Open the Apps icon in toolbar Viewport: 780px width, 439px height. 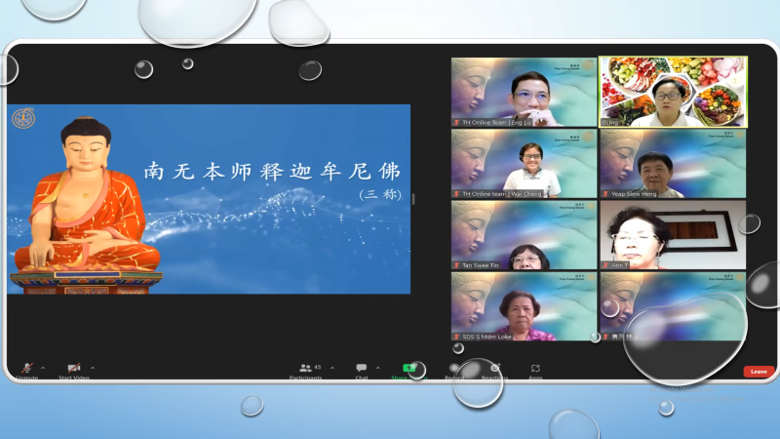coord(535,368)
